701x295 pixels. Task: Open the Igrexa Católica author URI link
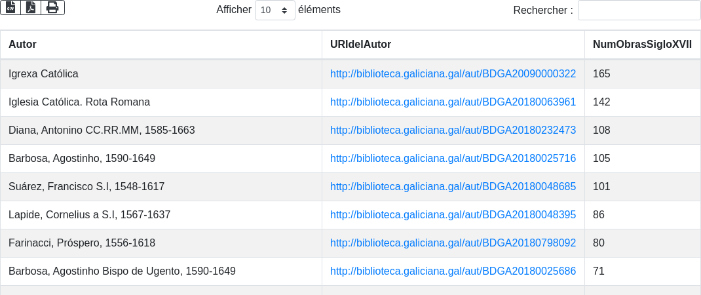coord(453,74)
